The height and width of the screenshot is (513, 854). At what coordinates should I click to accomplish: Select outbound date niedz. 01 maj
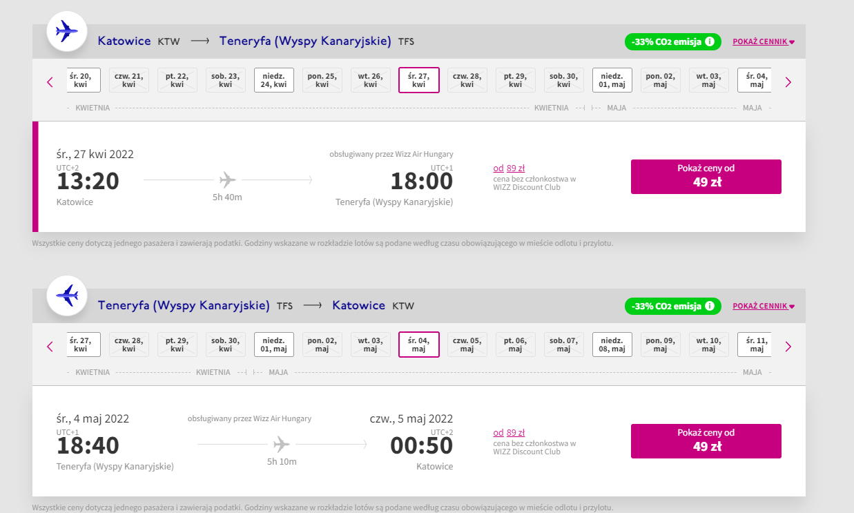(612, 80)
